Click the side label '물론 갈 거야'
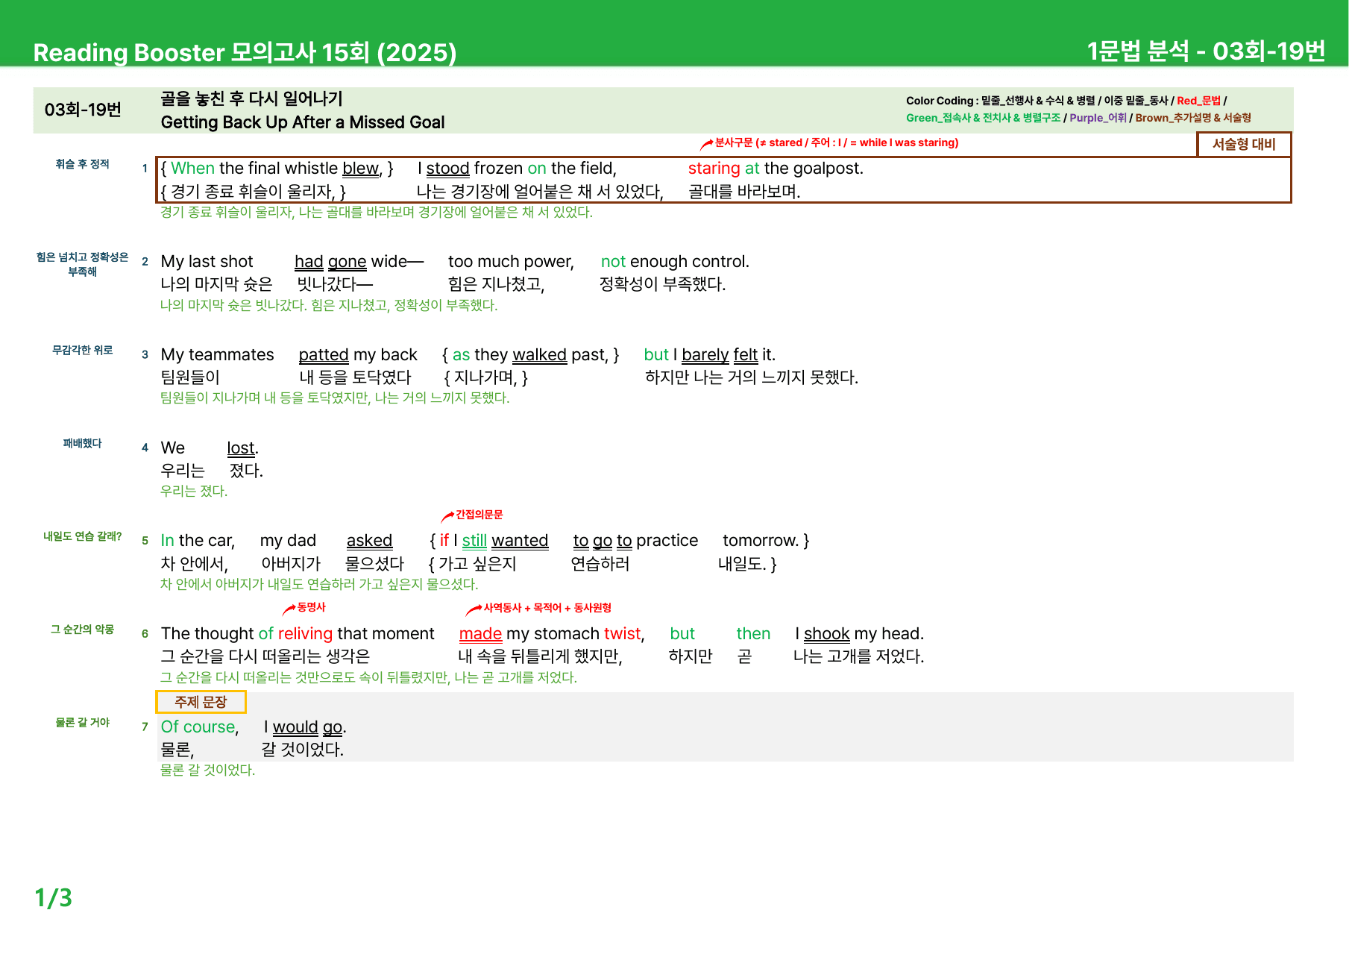Image resolution: width=1349 pixels, height=954 pixels. 82,723
